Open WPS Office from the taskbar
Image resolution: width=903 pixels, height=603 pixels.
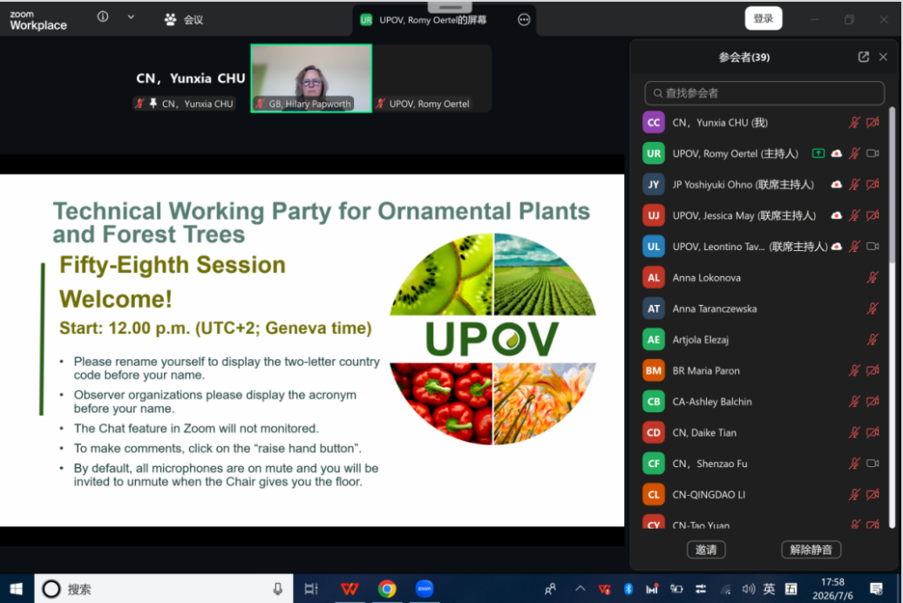coord(350,588)
